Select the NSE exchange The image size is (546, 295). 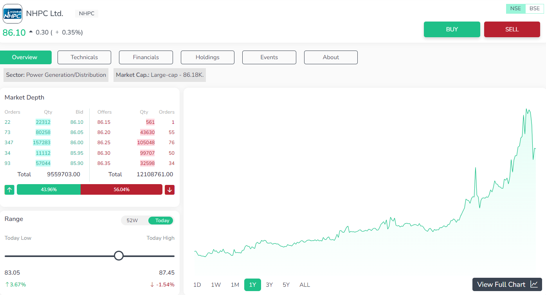515,8
